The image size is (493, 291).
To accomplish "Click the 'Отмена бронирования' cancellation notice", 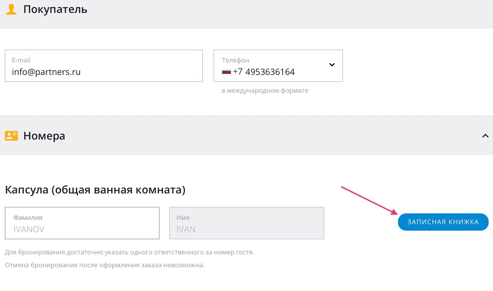I will pos(105,265).
